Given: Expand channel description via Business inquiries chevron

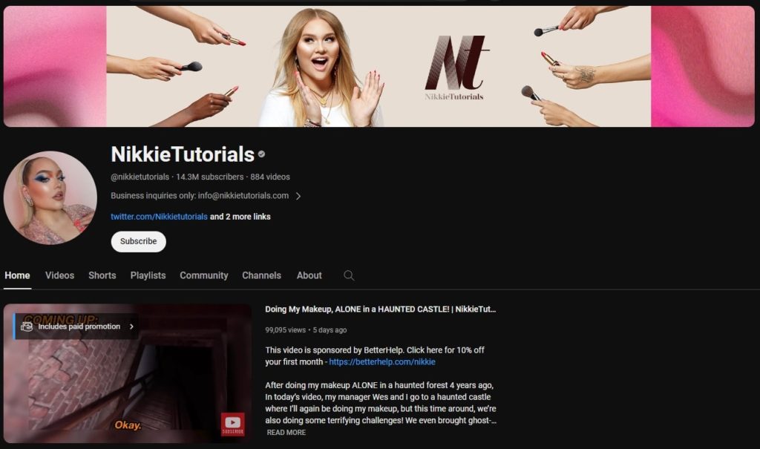Looking at the screenshot, I should point(298,197).
